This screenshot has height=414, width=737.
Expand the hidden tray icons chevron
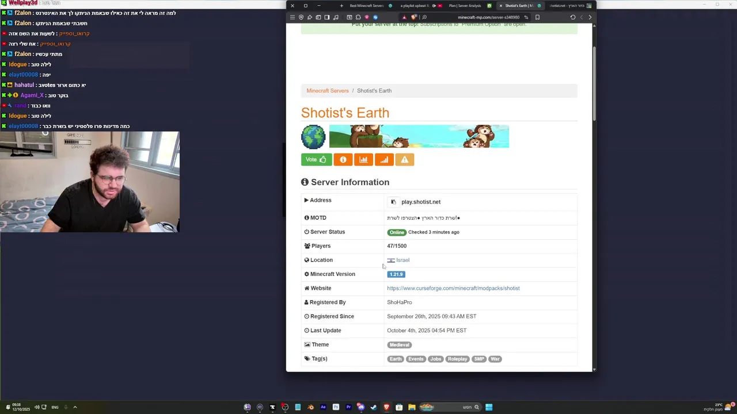coord(75,407)
